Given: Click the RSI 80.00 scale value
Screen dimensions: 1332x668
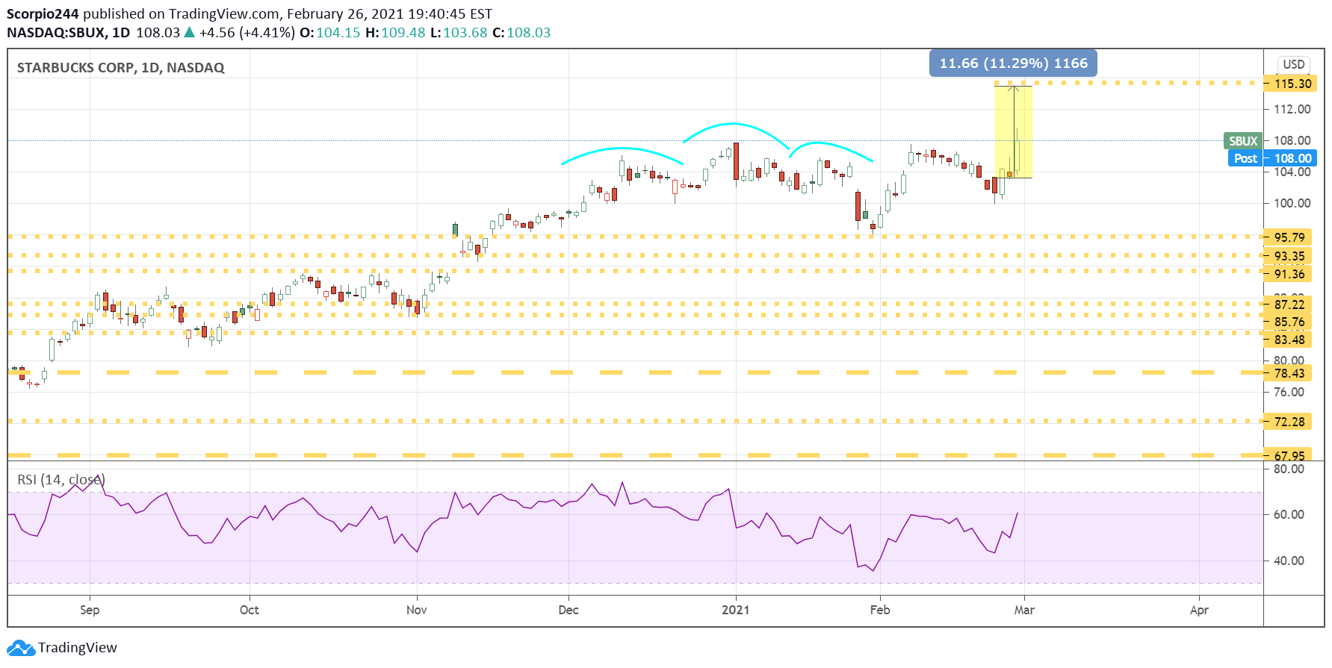Looking at the screenshot, I should point(1289,469).
